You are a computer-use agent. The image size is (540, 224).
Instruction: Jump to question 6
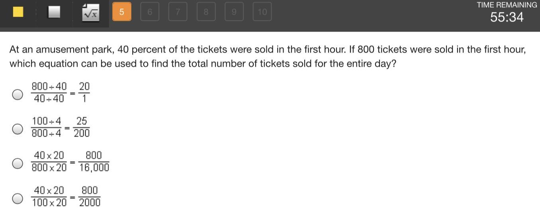pyautogui.click(x=150, y=12)
